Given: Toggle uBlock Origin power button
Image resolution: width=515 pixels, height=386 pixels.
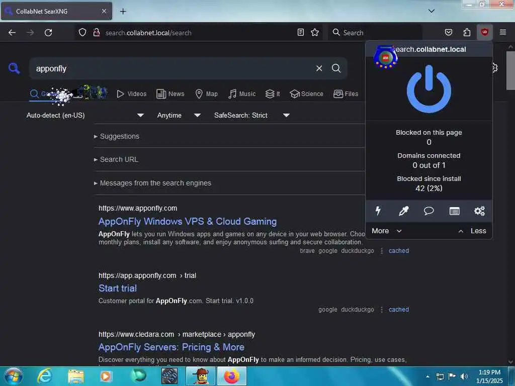Looking at the screenshot, I should tap(428, 89).
